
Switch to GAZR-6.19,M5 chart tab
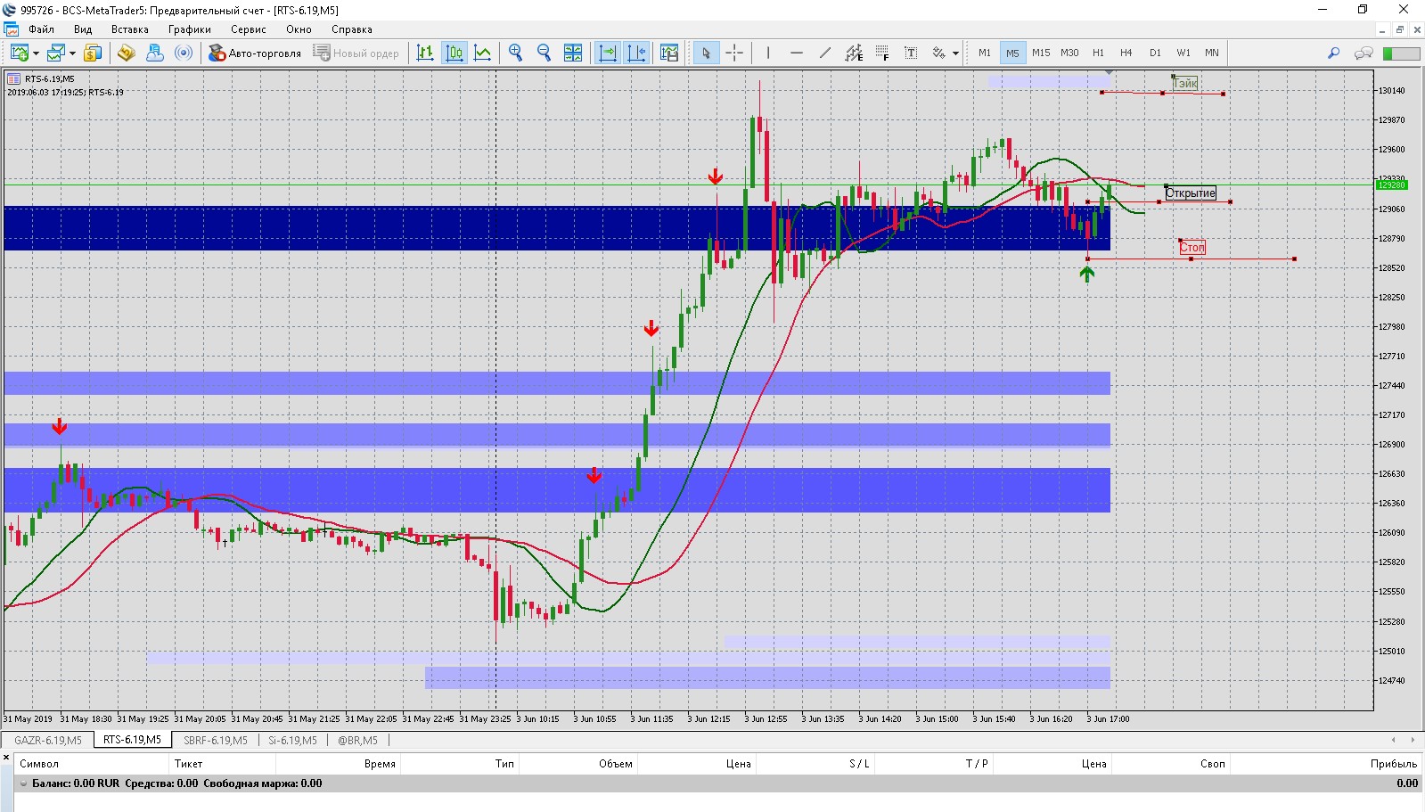tap(48, 740)
